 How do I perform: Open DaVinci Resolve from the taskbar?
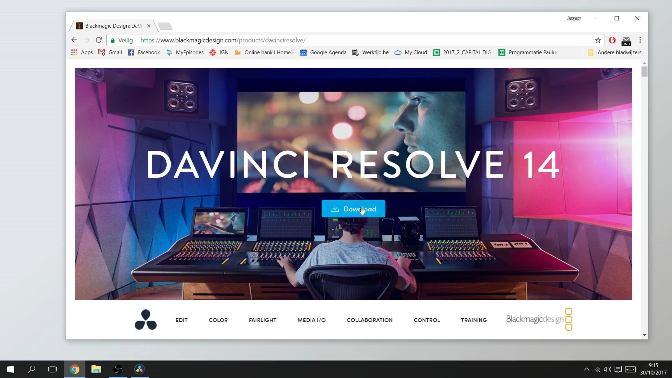139,369
